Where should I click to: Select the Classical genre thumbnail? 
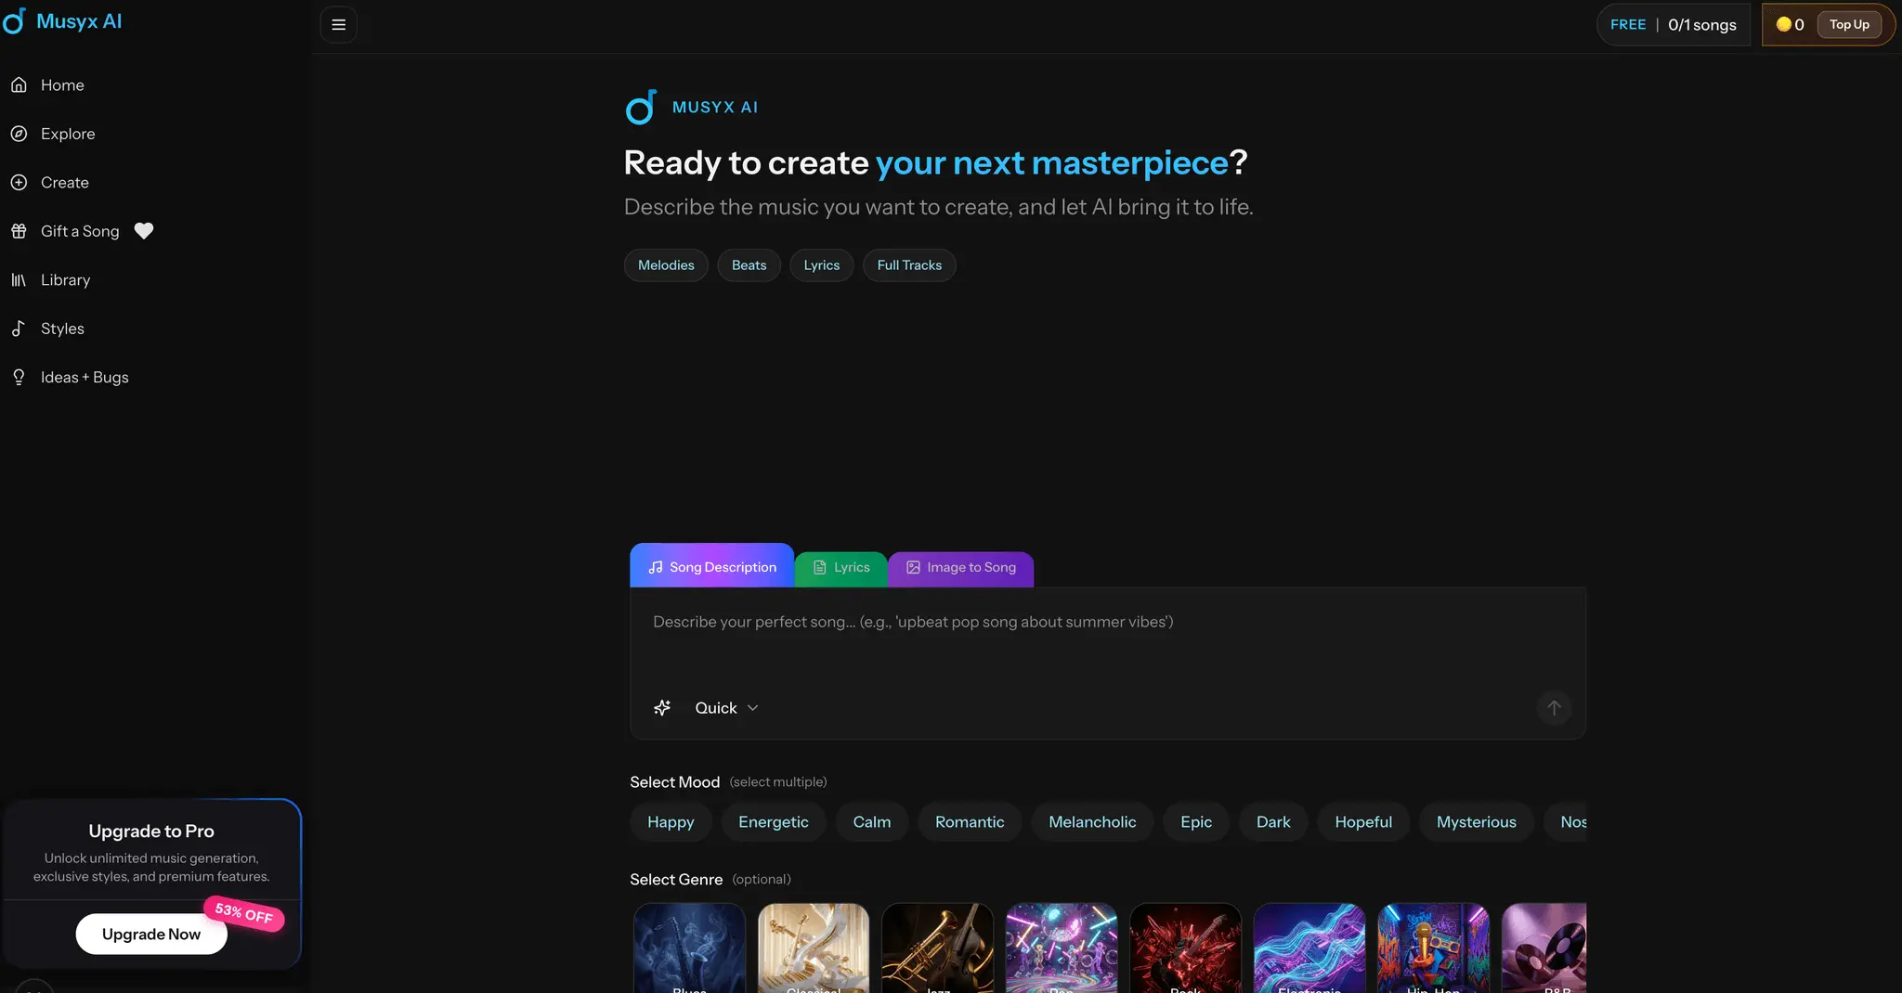pyautogui.click(x=814, y=948)
